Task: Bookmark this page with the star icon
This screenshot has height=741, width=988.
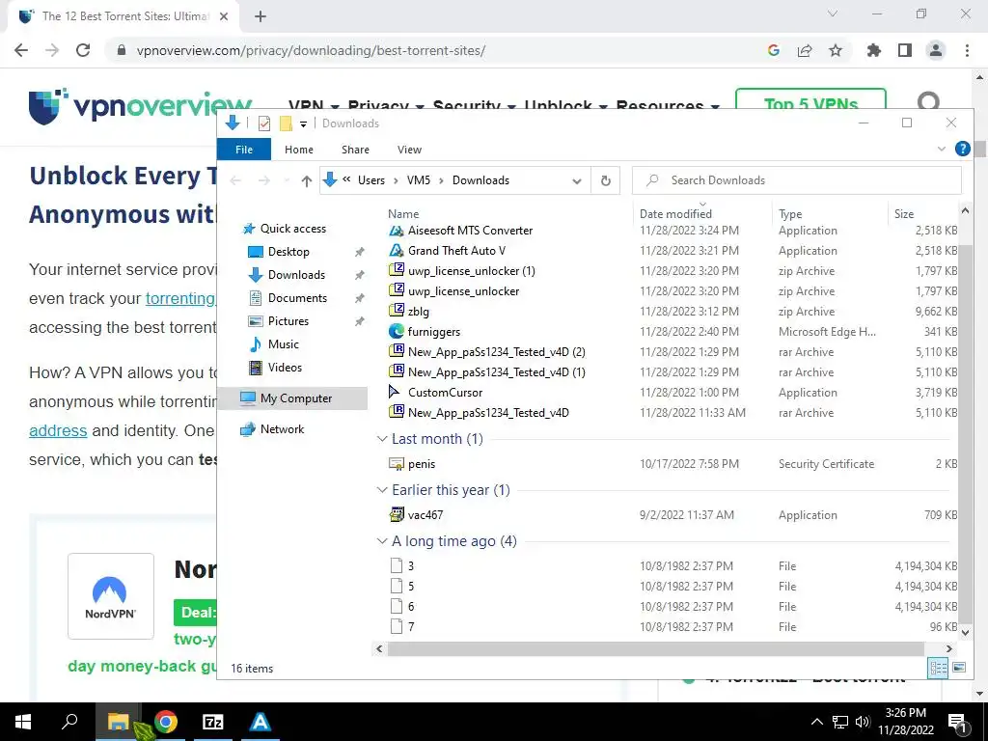Action: click(836, 50)
